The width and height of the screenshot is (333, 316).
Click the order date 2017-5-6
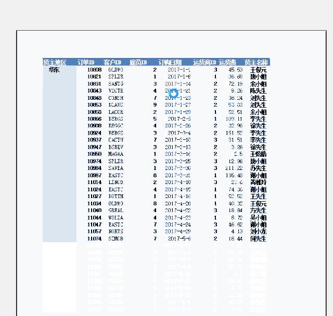pyautogui.click(x=179, y=239)
